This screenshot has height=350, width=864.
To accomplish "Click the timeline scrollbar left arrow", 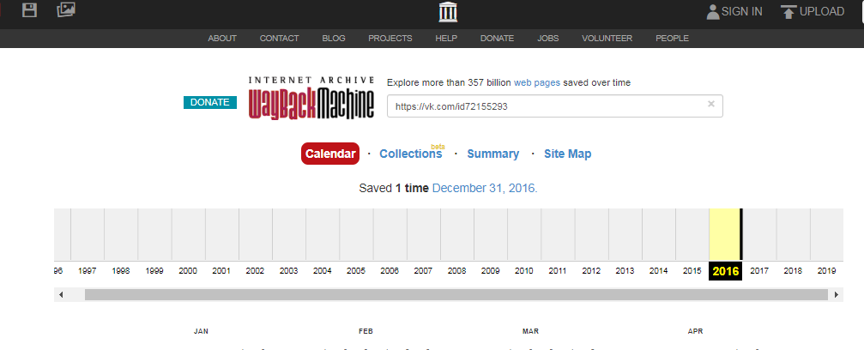I will pos(61,295).
